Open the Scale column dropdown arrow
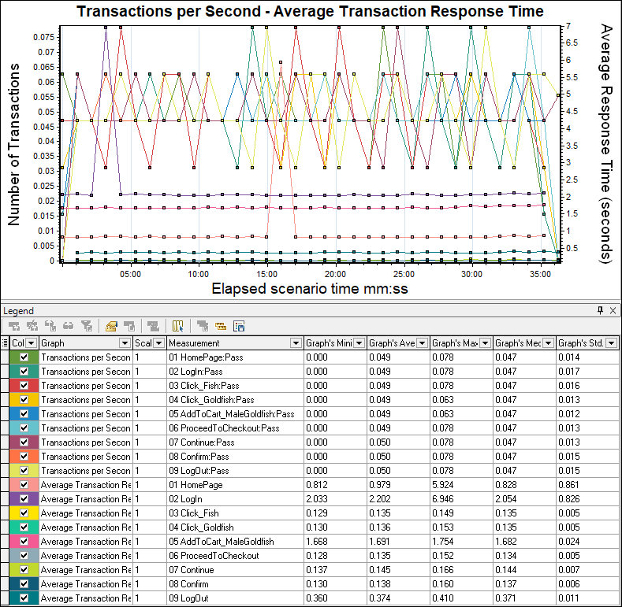The width and height of the screenshot is (622, 607). (158, 343)
